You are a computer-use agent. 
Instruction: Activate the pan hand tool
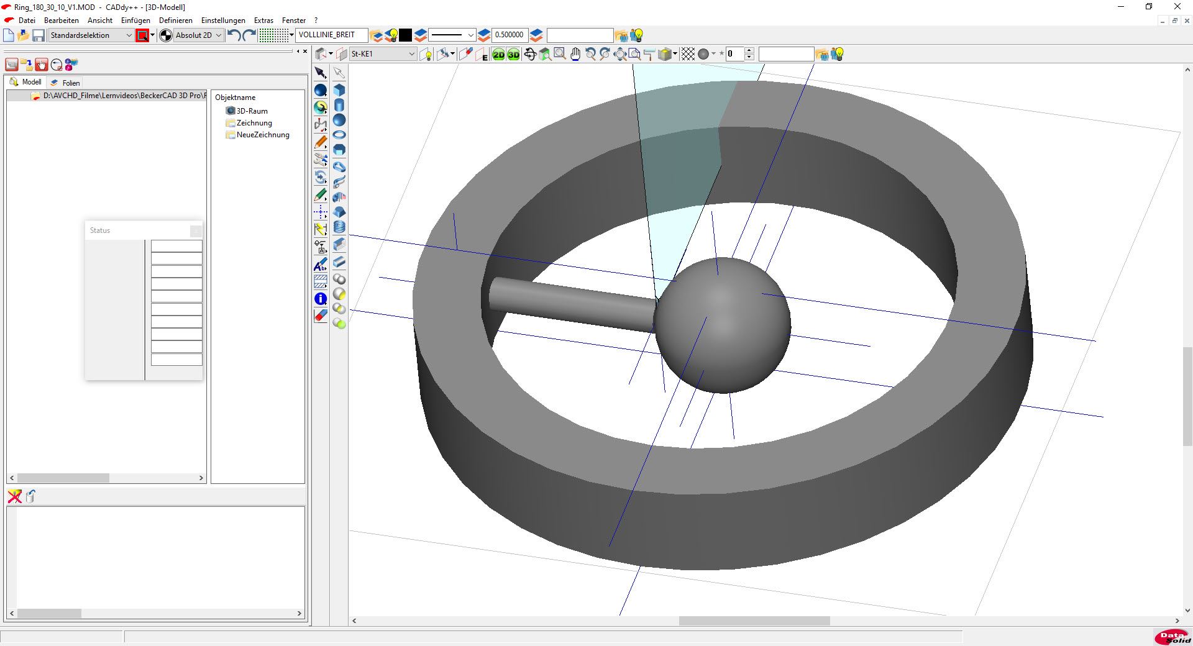tap(575, 55)
